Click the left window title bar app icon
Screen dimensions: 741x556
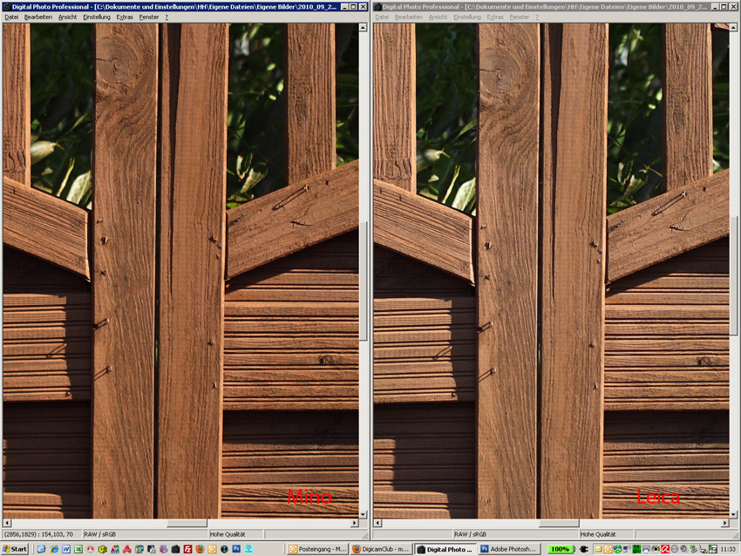click(x=7, y=7)
